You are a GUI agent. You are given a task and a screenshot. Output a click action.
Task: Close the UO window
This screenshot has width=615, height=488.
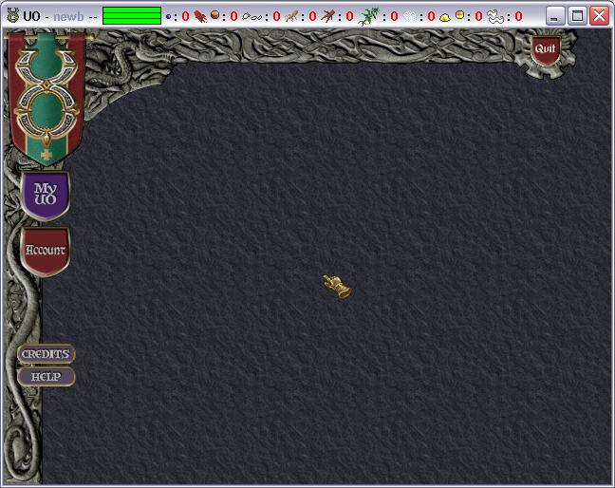[x=600, y=16]
